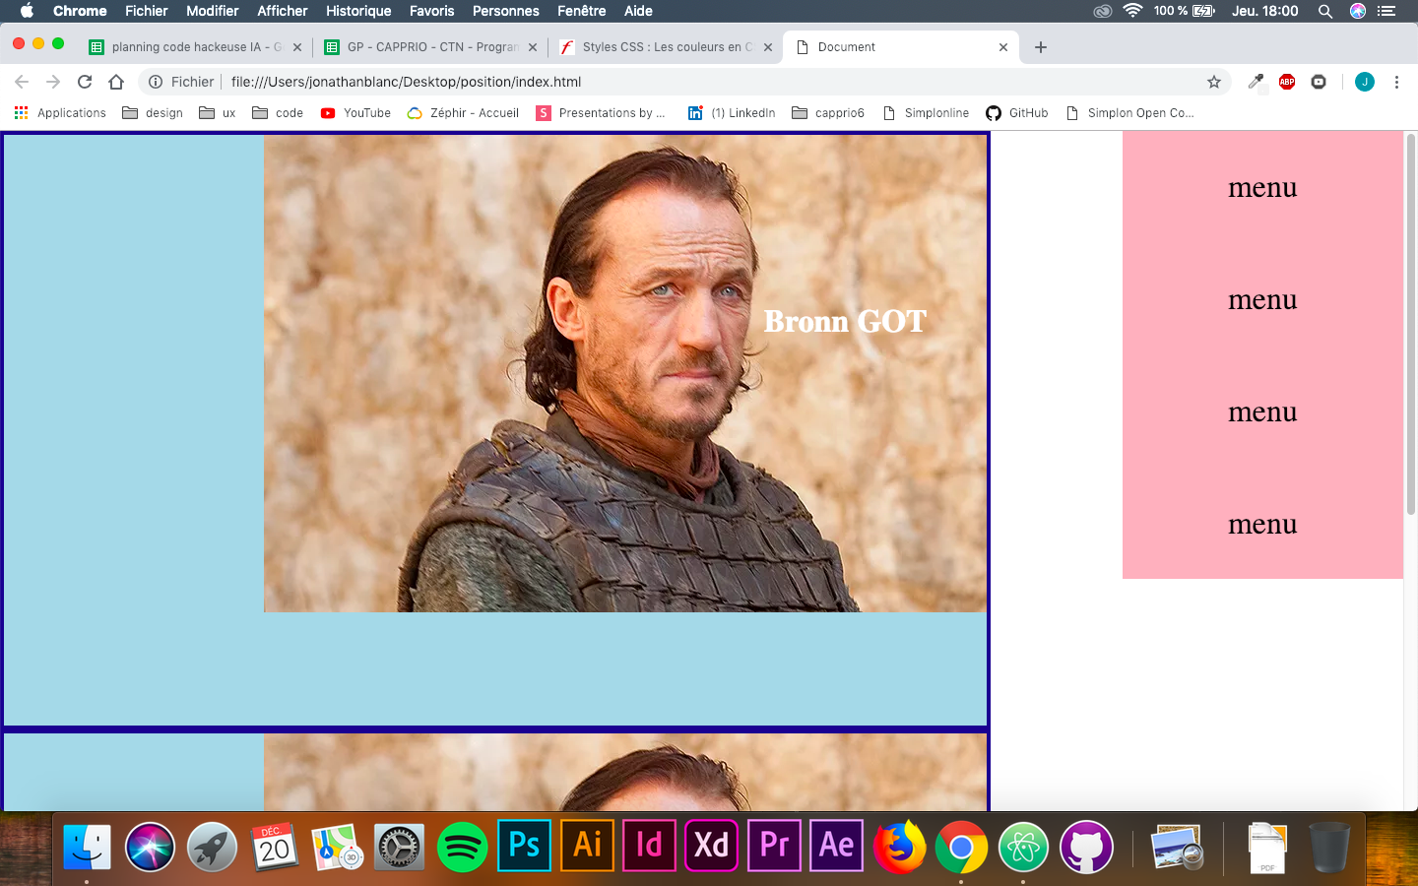Open the Notification Center icon
The width and height of the screenshot is (1418, 886).
(x=1386, y=11)
